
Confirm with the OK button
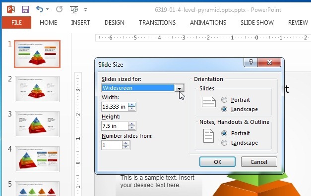218,162
